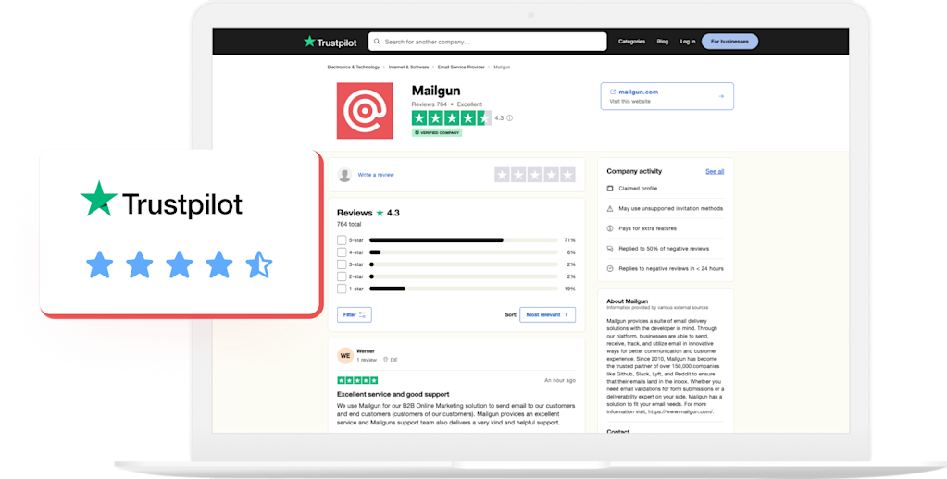Click the Replied to 50% negative reviews icon
The width and height of the screenshot is (947, 479).
coord(610,249)
